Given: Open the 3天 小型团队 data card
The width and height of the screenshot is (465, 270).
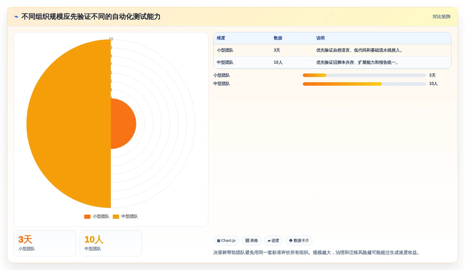Looking at the screenshot, I should 45,243.
